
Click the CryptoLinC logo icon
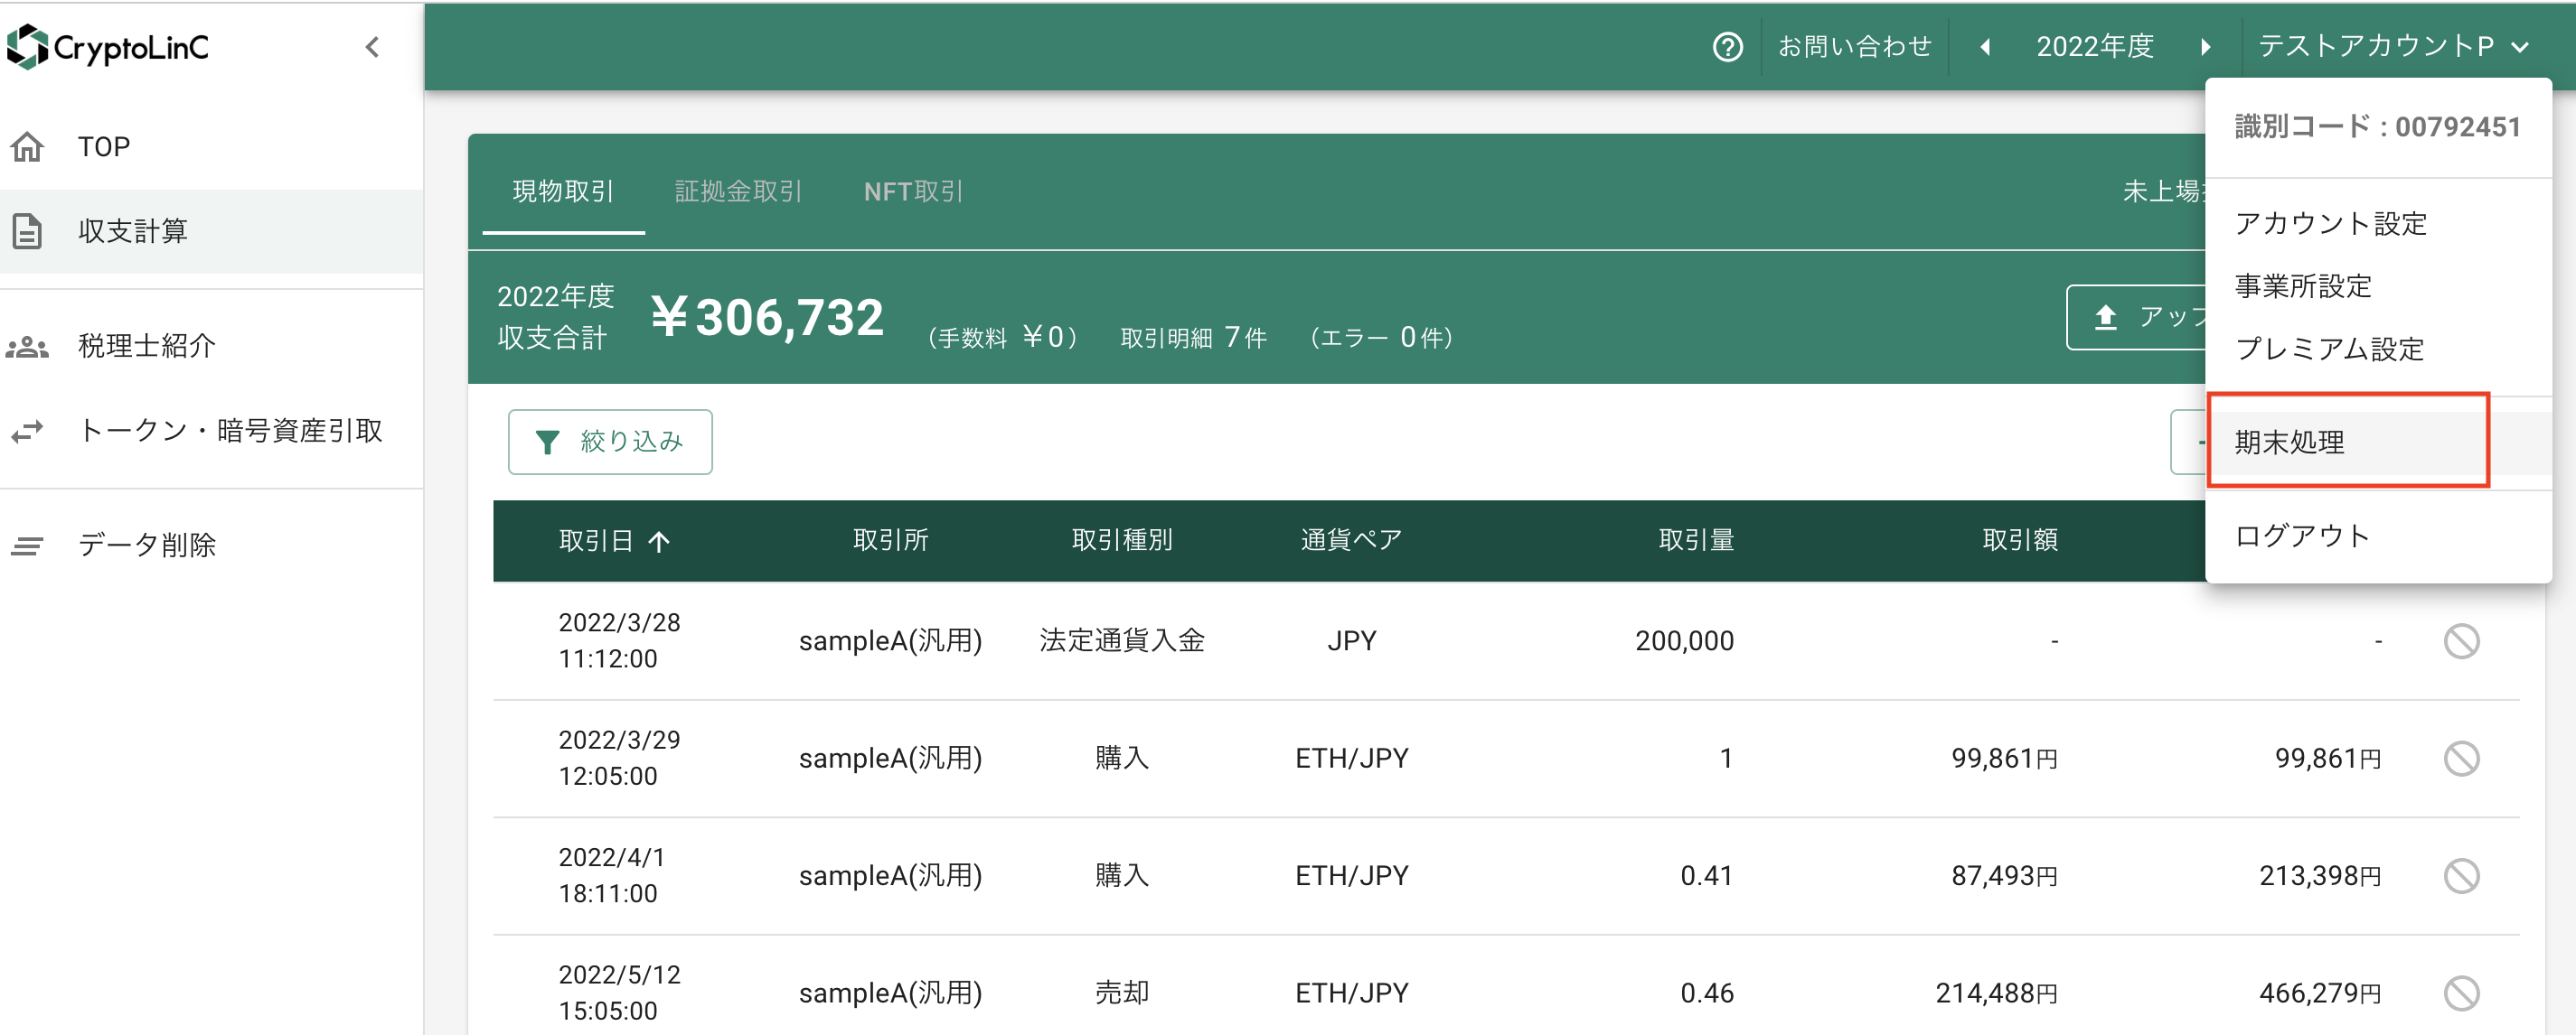point(29,46)
